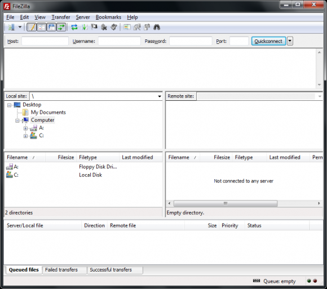Open the filename filters dialog
Screen dimensions: 327x289
click(x=127, y=27)
